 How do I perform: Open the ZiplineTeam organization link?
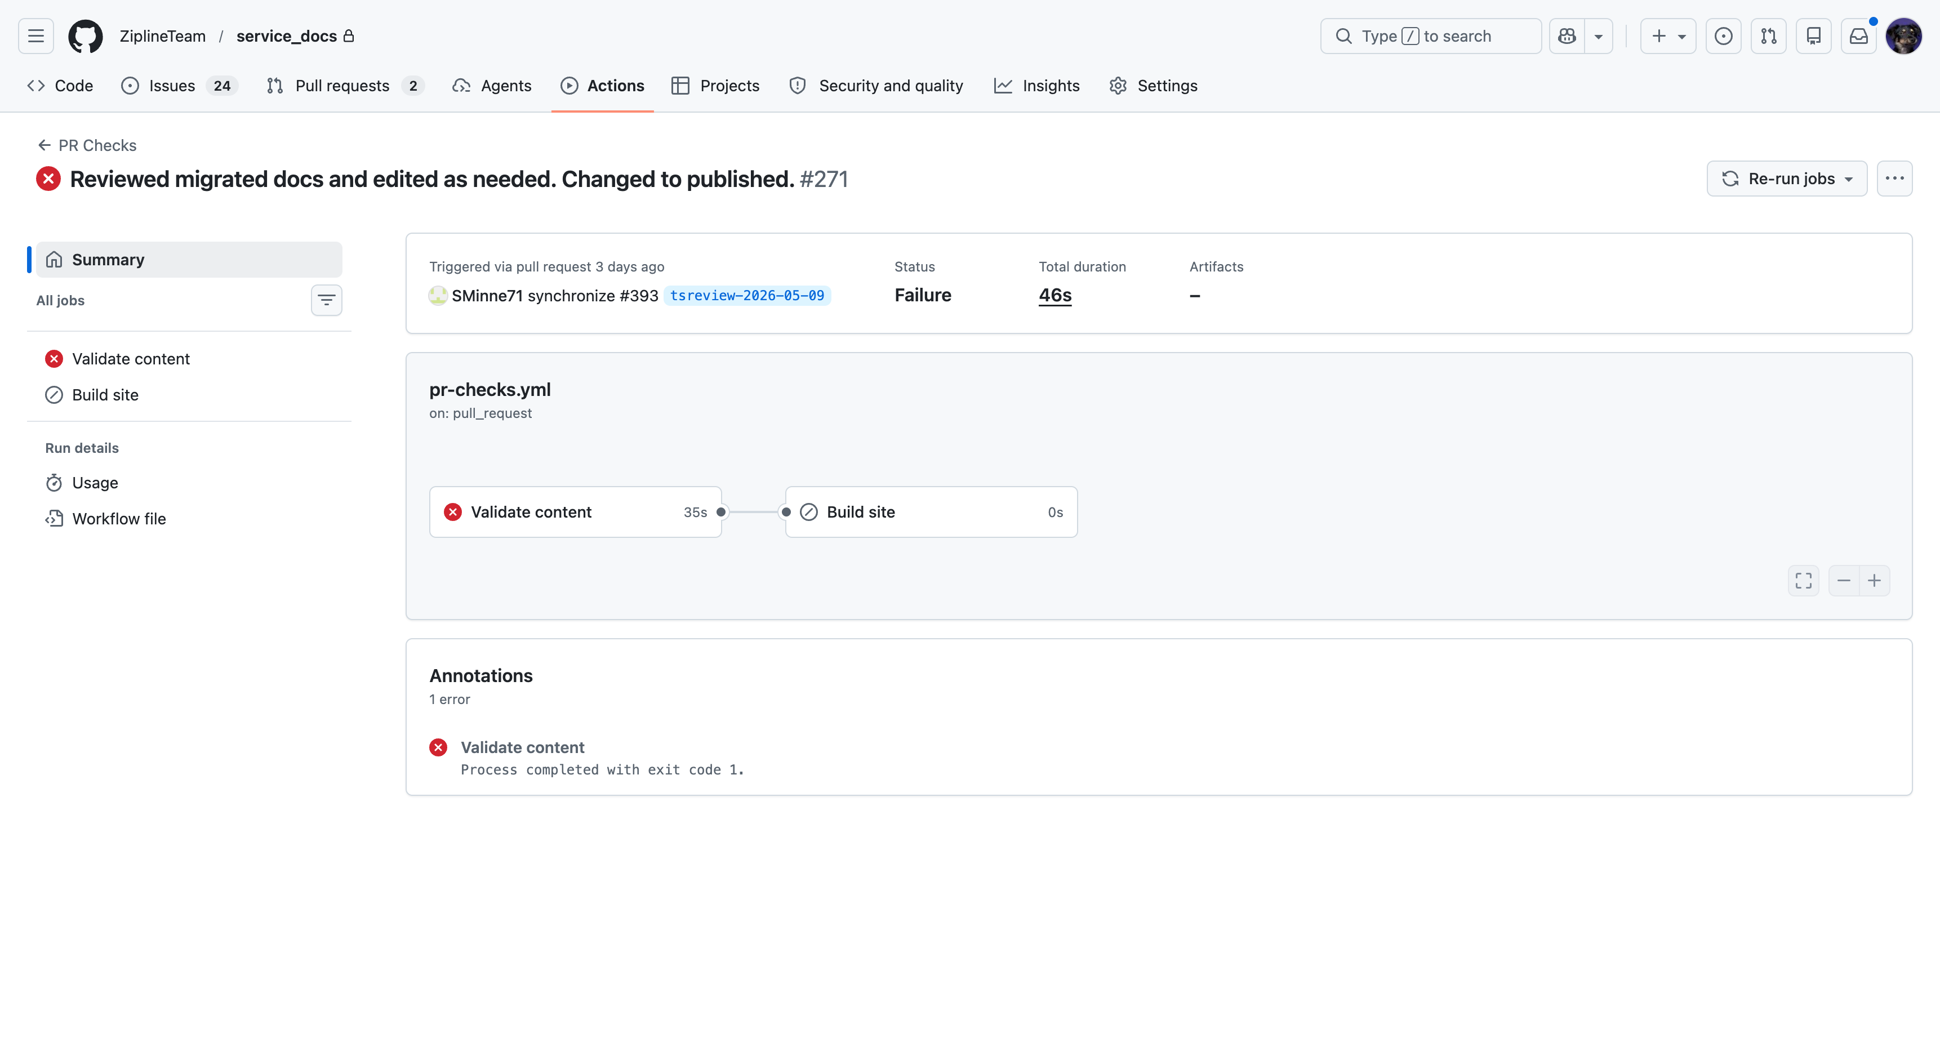(163, 36)
